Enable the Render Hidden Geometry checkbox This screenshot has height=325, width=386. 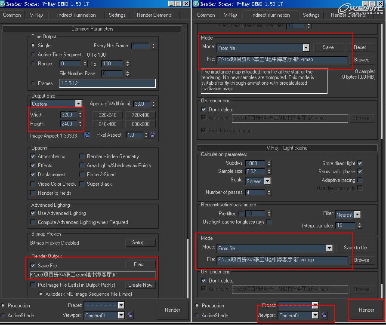coord(82,156)
